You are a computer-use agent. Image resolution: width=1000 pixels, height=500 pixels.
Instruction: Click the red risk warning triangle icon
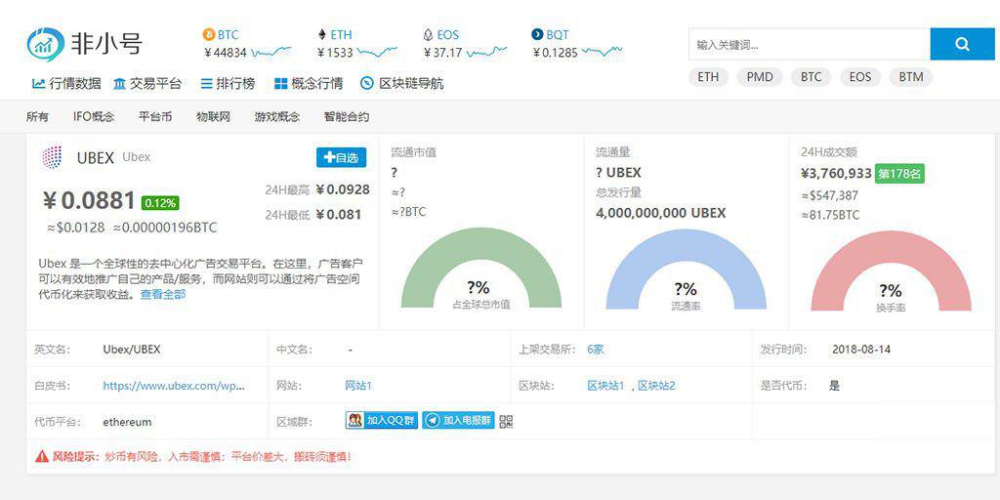pos(42,457)
